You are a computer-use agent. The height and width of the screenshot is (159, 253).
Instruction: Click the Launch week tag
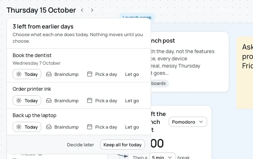[x=137, y=17]
